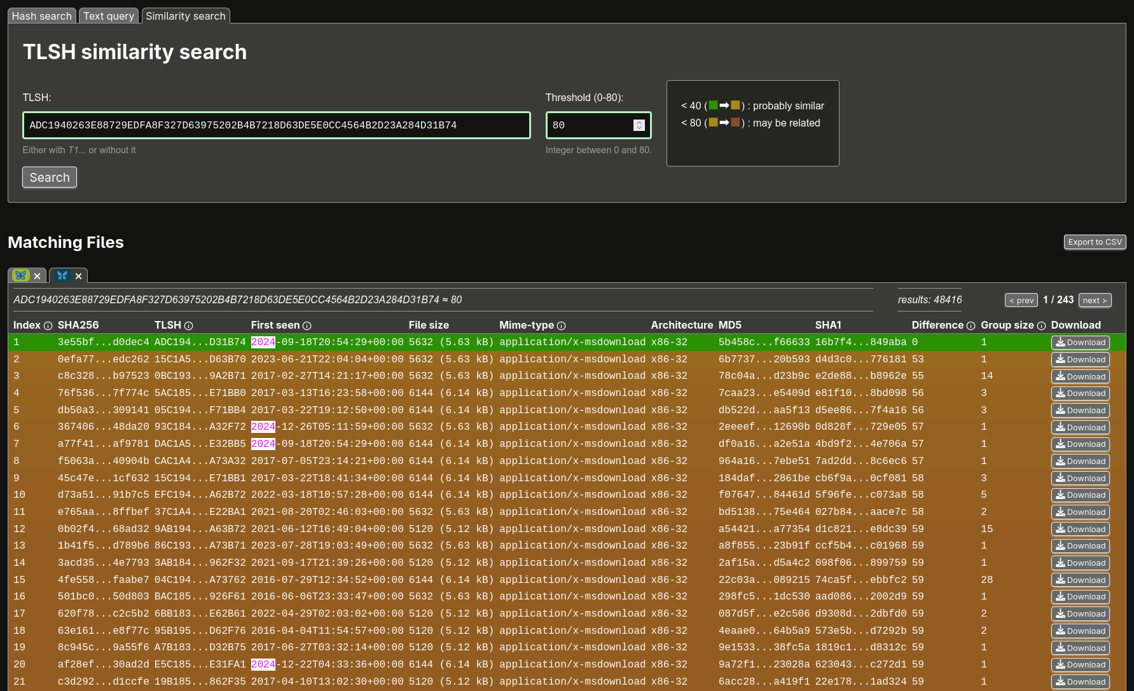Download the file in row 15
Screen dimensions: 1134x691
(1080, 579)
